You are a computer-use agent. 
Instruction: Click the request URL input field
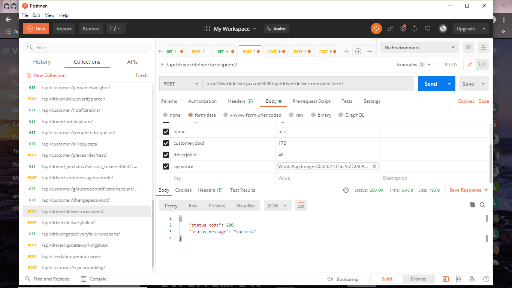pos(307,84)
